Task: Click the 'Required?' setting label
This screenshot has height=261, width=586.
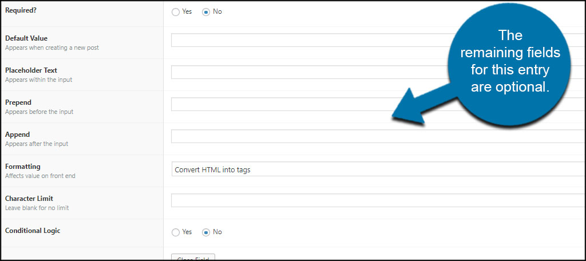Action: [22, 11]
